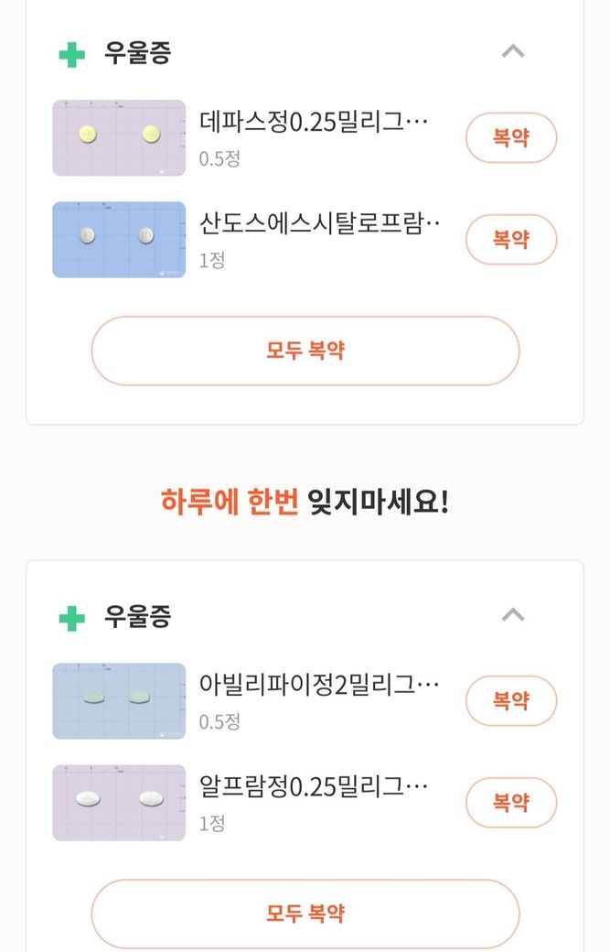The width and height of the screenshot is (610, 952).
Task: Hit 복약 beside 알프람정0.25밀리그
Action: click(511, 803)
